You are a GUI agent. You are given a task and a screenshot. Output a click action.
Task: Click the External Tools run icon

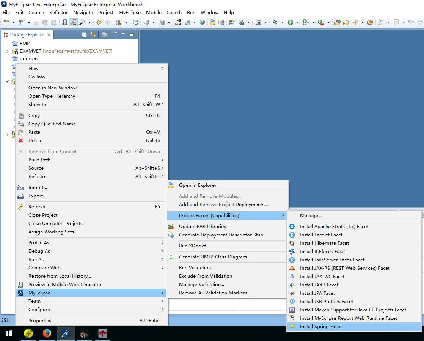pos(321,22)
